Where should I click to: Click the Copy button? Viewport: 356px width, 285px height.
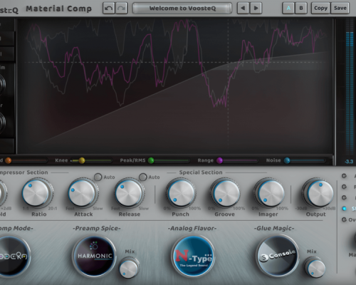point(320,8)
